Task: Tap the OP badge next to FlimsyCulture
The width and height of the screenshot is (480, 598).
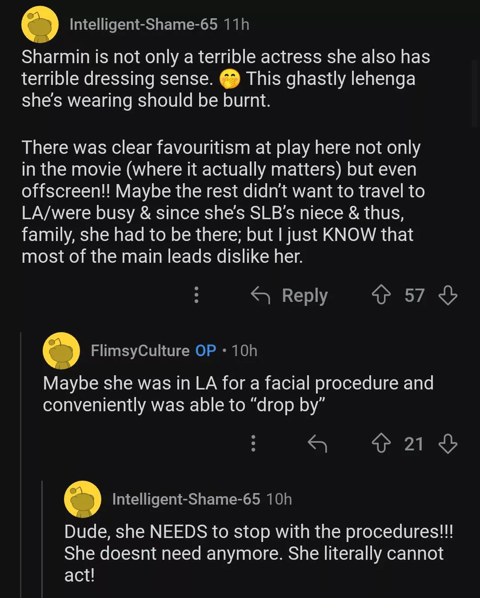Action: point(206,351)
